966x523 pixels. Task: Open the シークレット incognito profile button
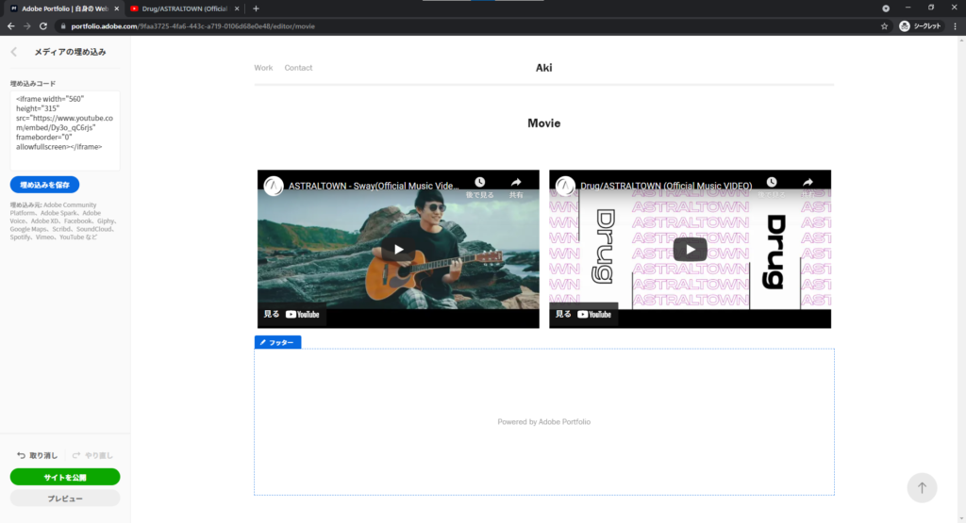921,26
